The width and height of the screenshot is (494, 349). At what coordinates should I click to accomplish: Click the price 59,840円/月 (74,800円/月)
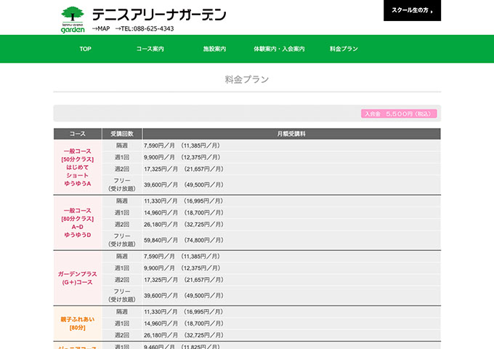[x=184, y=240]
